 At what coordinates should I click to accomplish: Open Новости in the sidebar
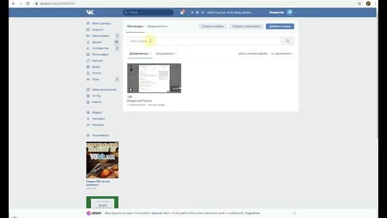click(98, 30)
